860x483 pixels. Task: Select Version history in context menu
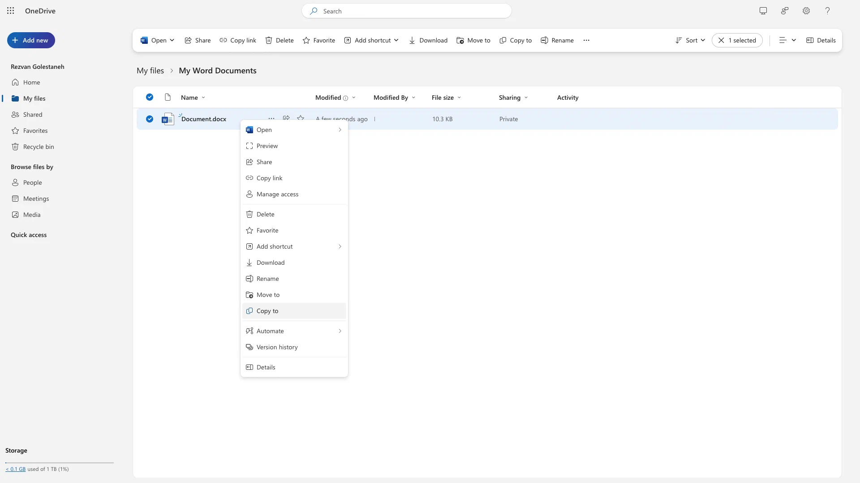point(294,347)
